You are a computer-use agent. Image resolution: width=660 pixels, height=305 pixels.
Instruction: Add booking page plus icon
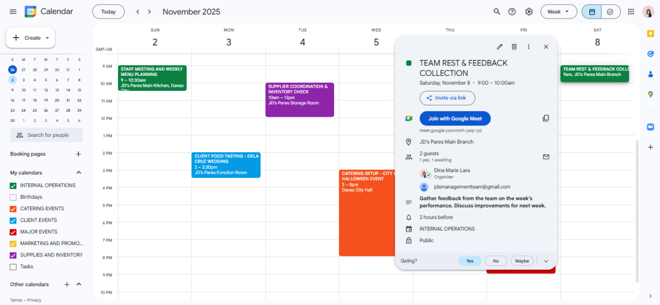[78, 154]
